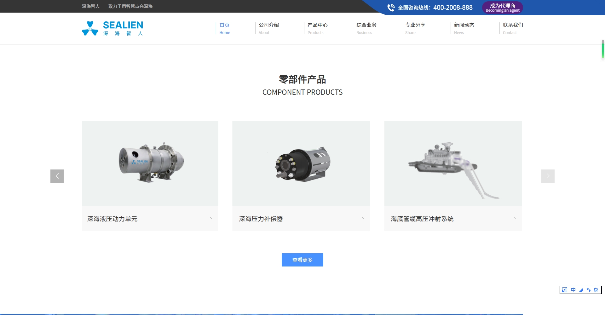Click the green page scrollbar handle
This screenshot has width=605, height=315.
[603, 49]
